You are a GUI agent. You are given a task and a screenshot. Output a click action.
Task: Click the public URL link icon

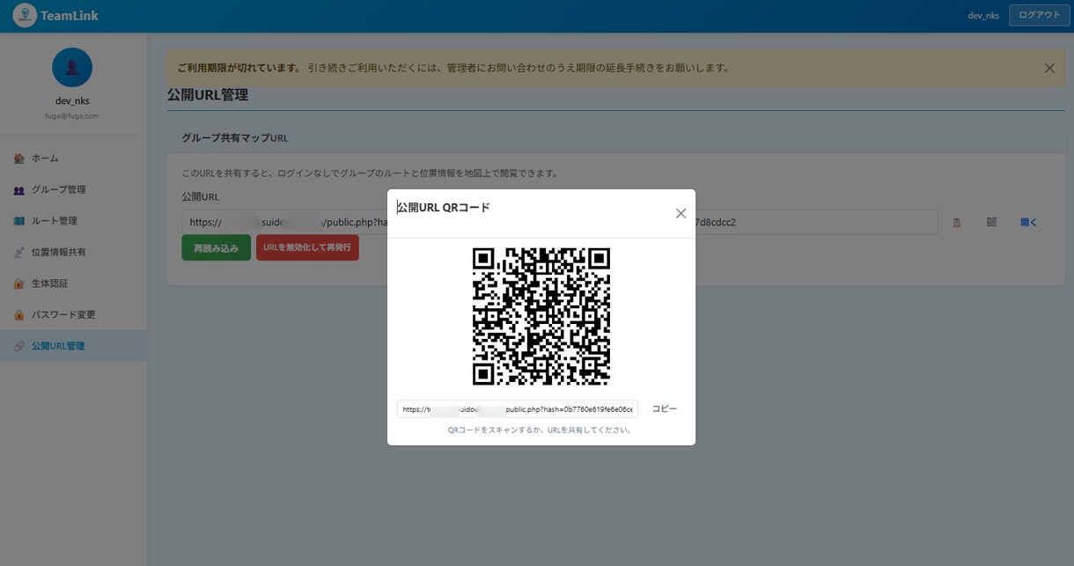(x=19, y=346)
